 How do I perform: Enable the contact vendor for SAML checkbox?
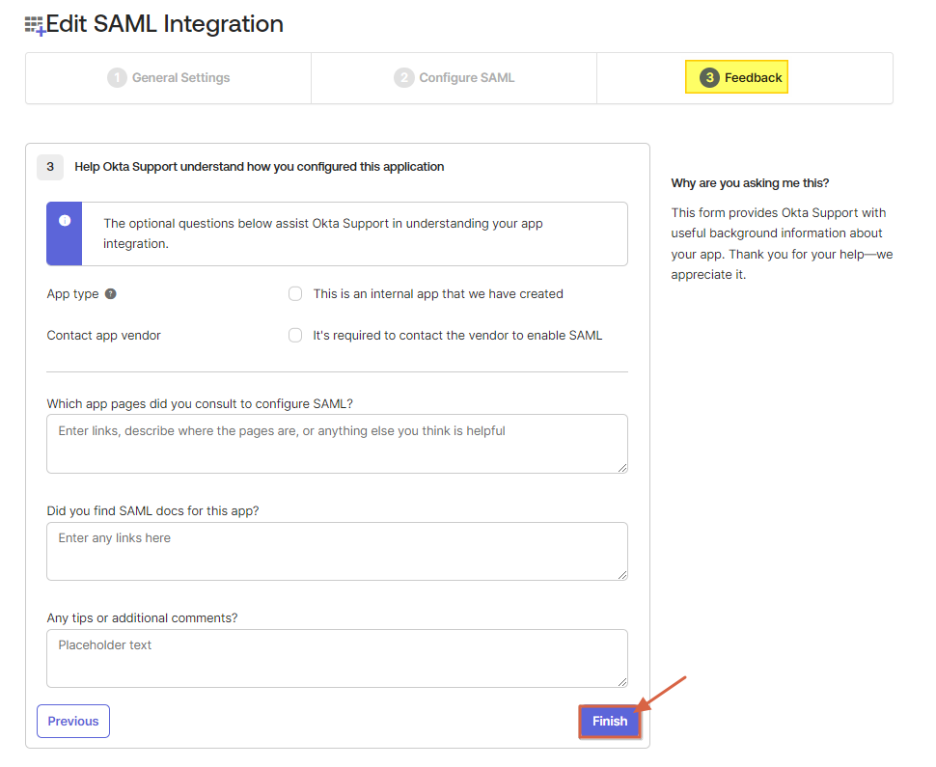pyautogui.click(x=295, y=336)
